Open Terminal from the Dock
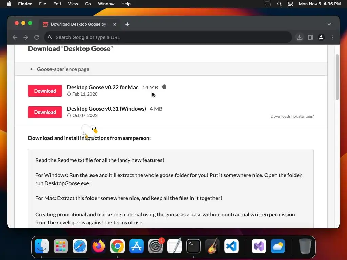The height and width of the screenshot is (260, 347). coord(193,246)
